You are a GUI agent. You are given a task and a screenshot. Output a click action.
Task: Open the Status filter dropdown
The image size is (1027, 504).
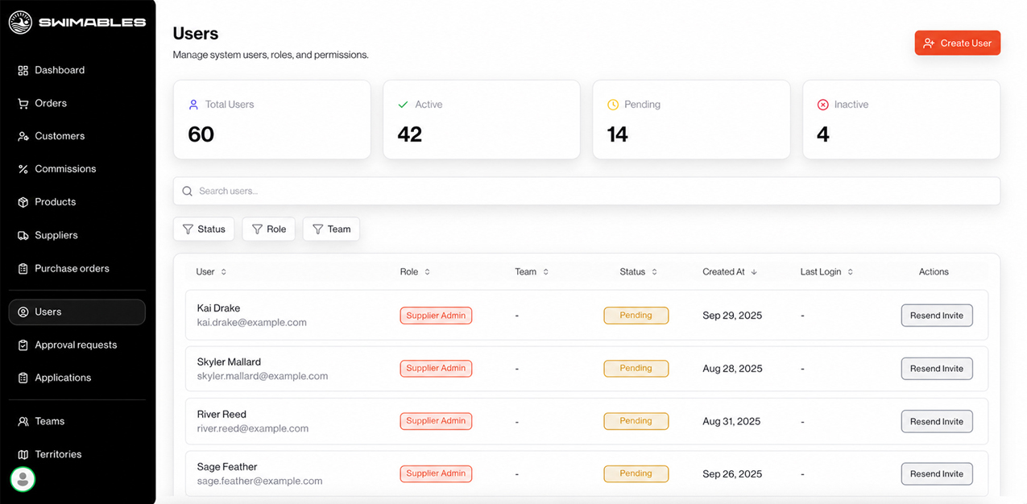204,229
